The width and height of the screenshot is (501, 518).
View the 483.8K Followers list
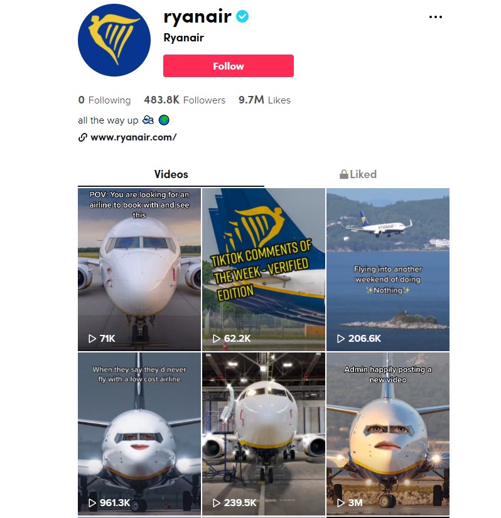[x=185, y=100]
